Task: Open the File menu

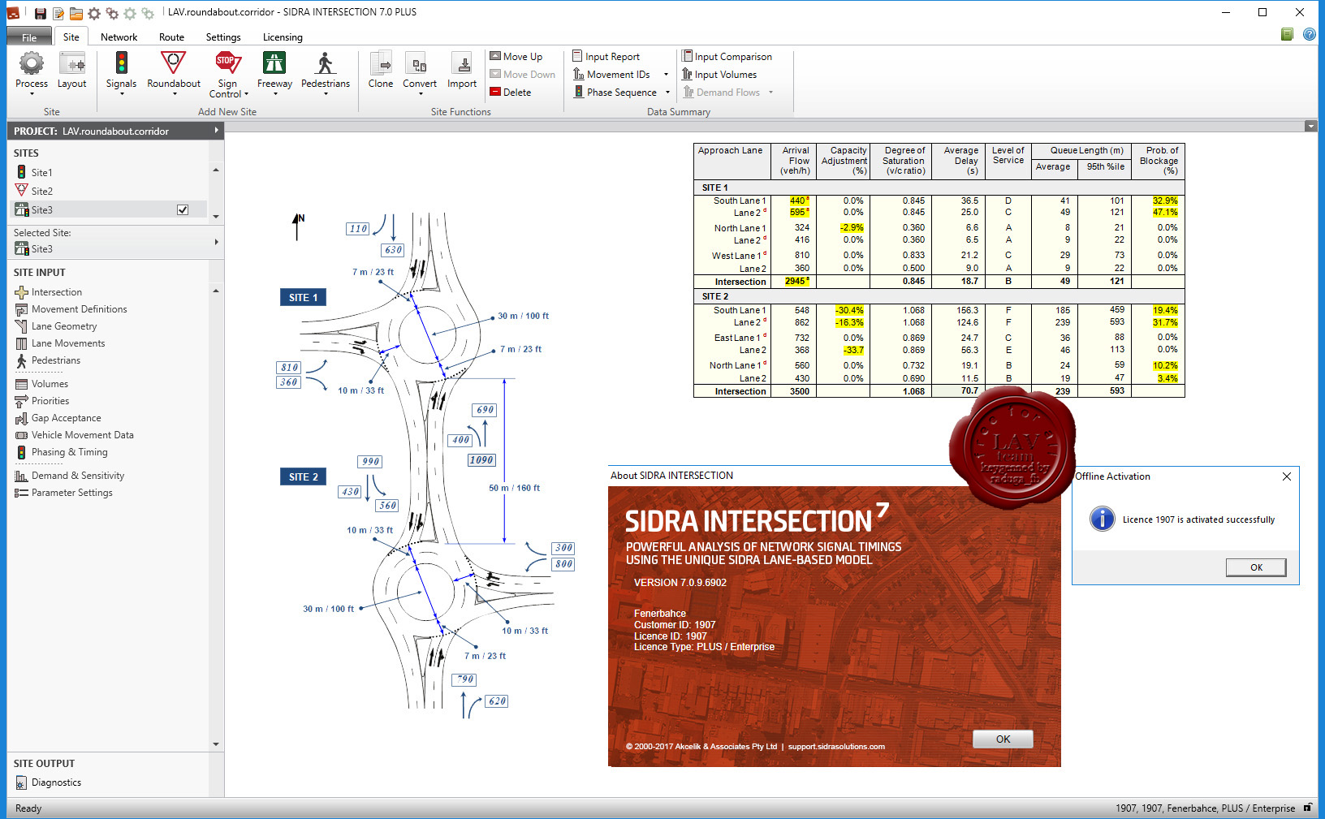Action: point(29,37)
